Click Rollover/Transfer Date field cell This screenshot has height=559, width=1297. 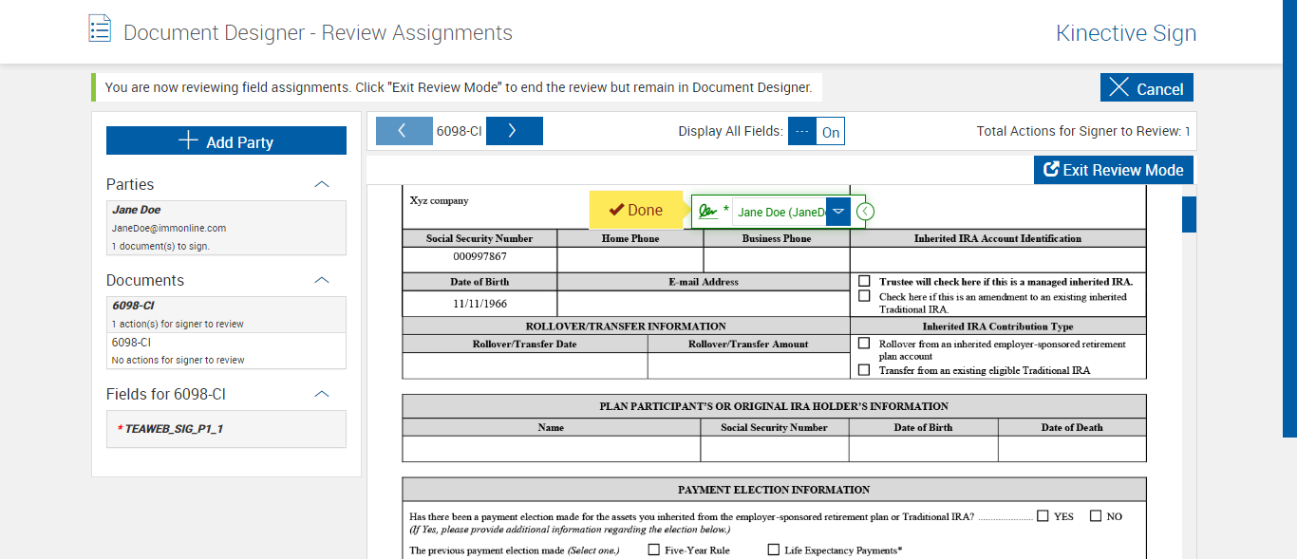(525, 365)
